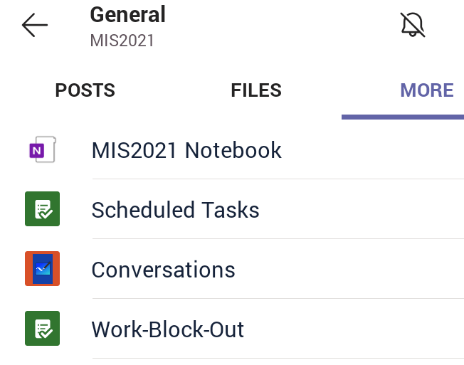Click the purple underline below MORE

[403, 116]
